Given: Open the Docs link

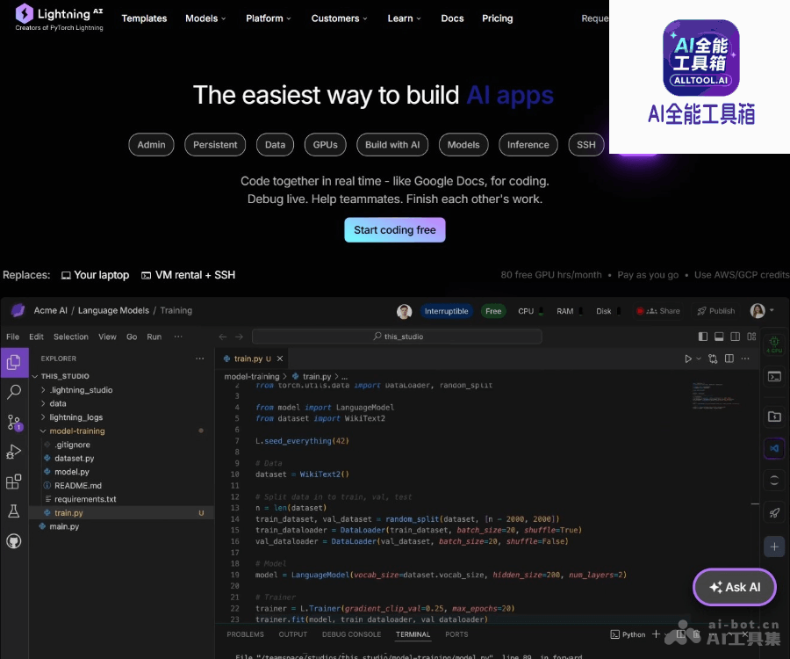Looking at the screenshot, I should tap(452, 18).
